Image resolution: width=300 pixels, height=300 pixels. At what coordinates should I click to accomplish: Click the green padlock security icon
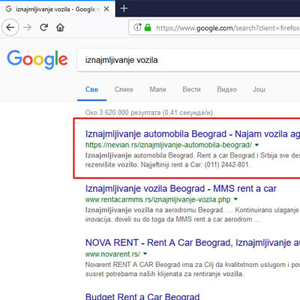(148, 27)
